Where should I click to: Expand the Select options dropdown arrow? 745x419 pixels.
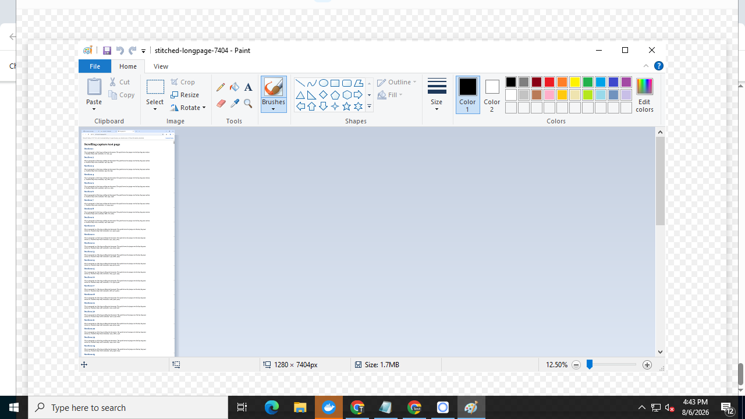coord(155,108)
